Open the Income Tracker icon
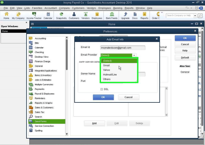Viewport: 205px width, 145px height. click(x=34, y=15)
